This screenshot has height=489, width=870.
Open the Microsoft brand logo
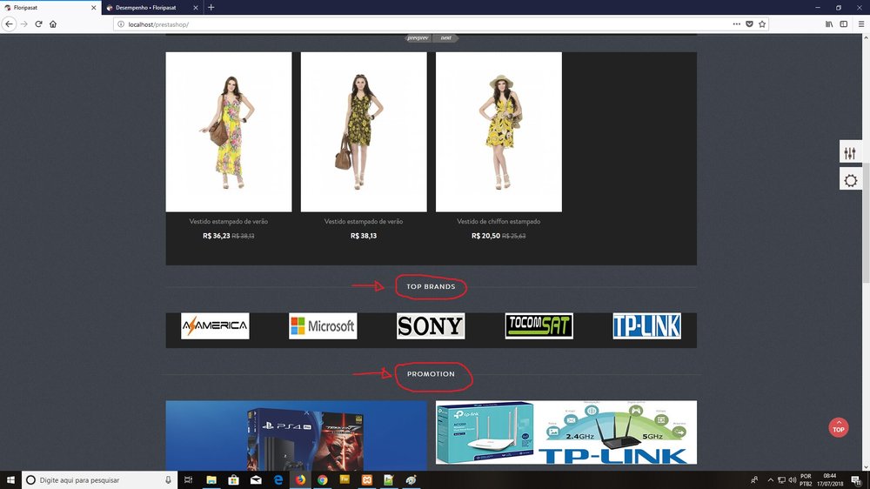(x=323, y=325)
